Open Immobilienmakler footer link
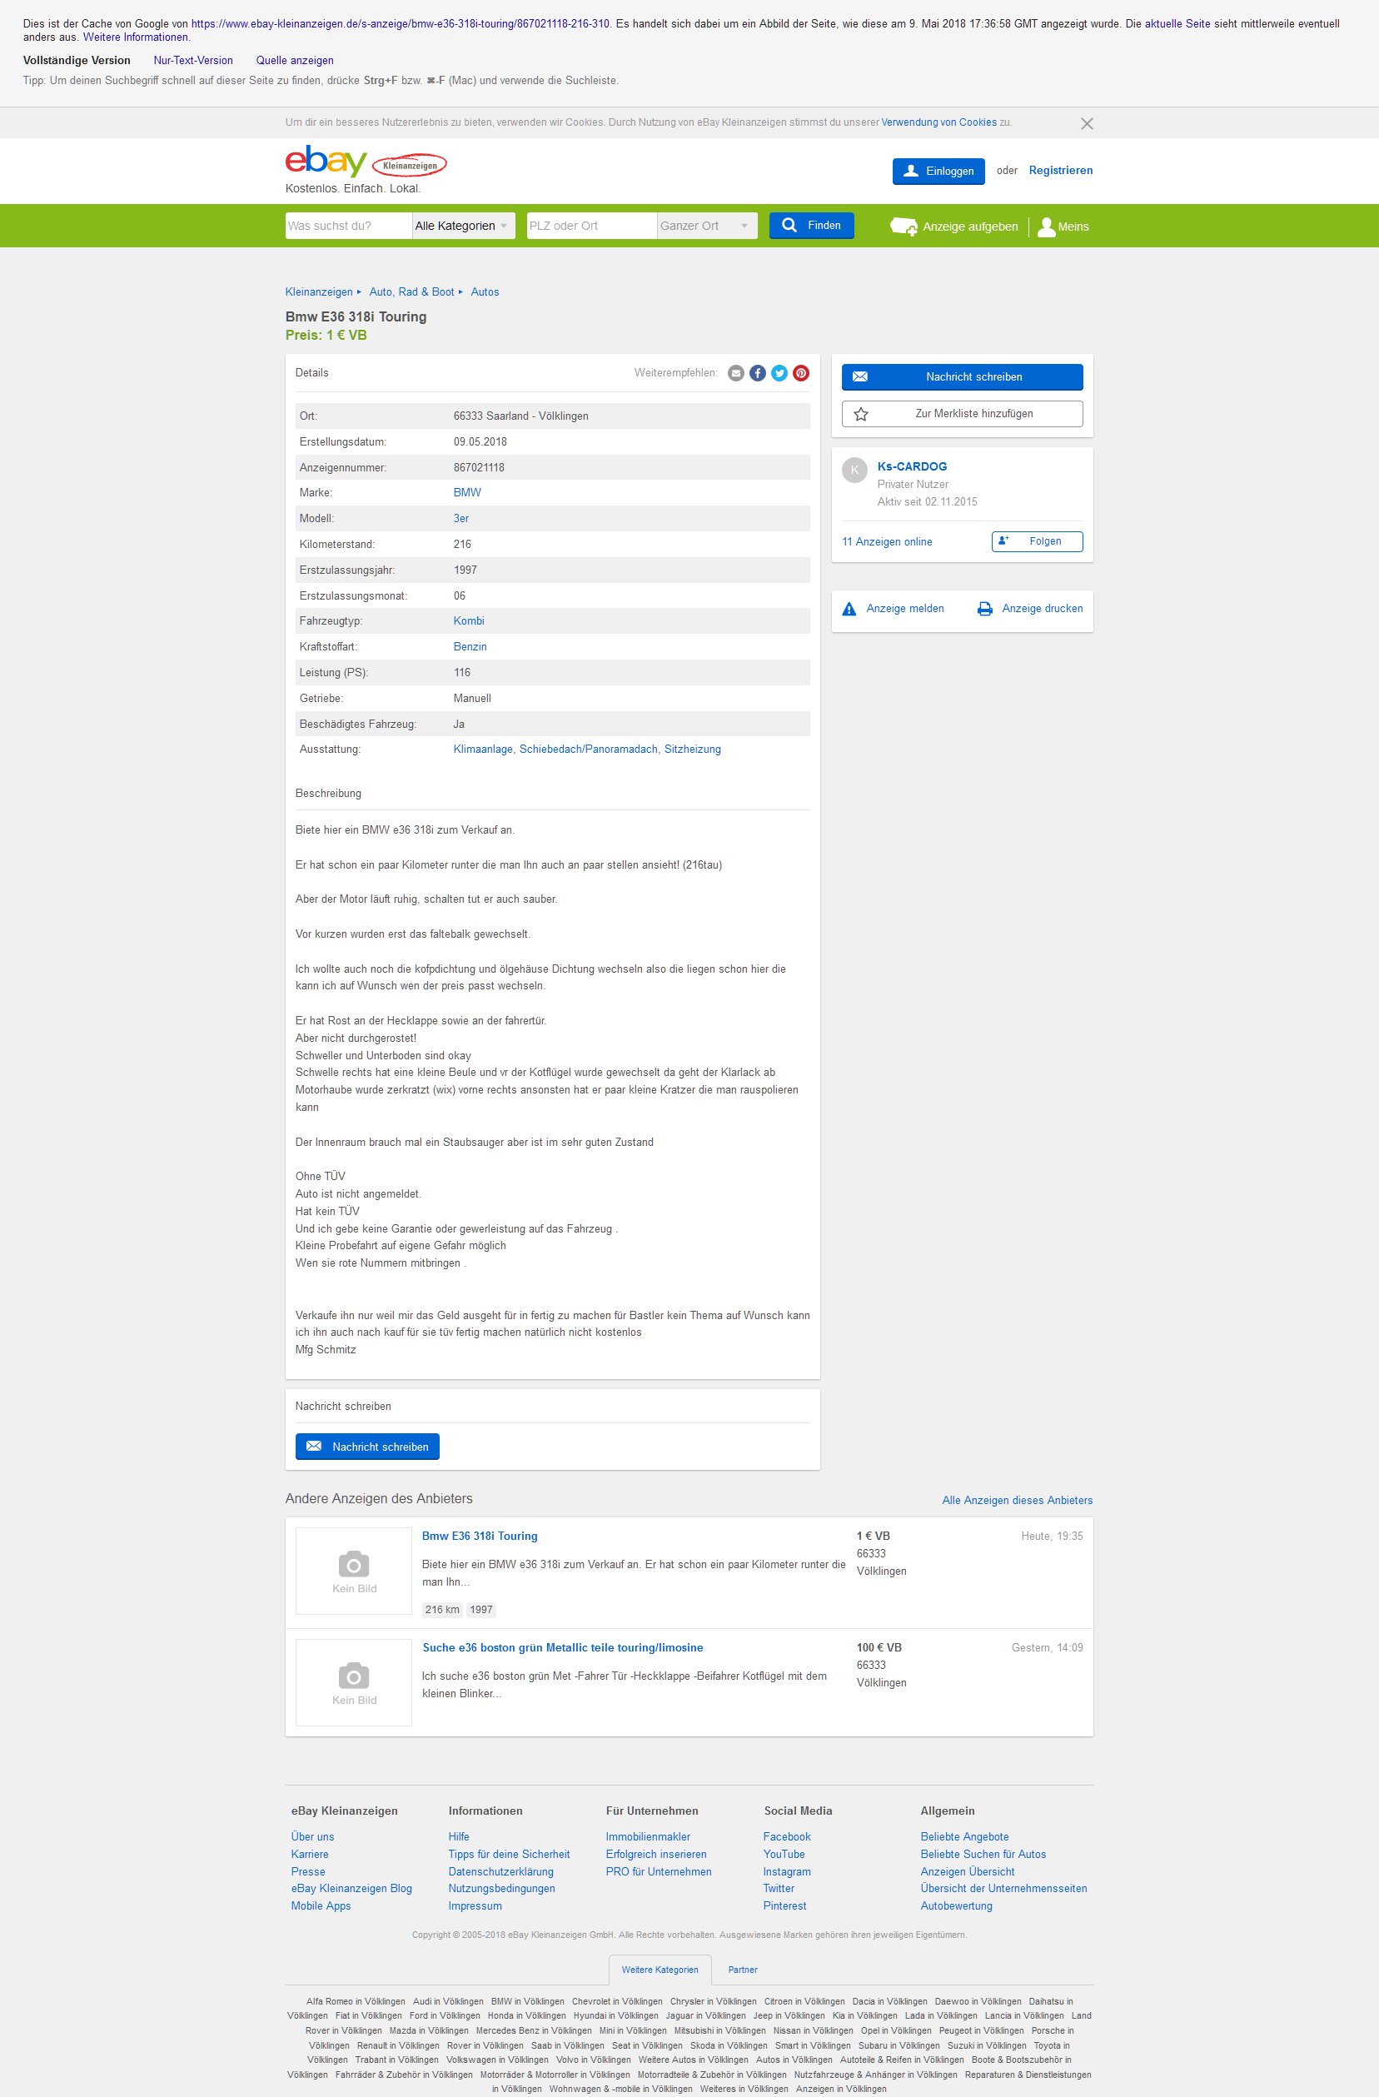Image resolution: width=1379 pixels, height=2097 pixels. tap(648, 1837)
